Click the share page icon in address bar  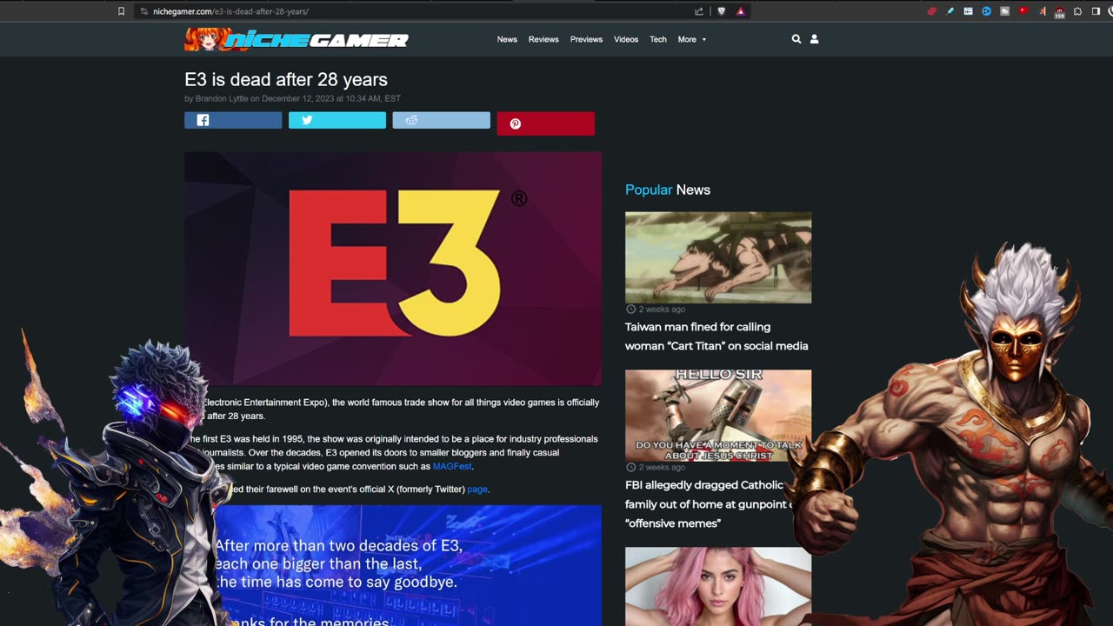[699, 11]
